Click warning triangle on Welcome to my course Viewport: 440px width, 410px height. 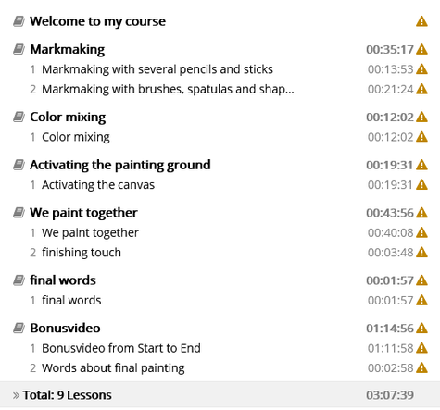[x=421, y=21]
